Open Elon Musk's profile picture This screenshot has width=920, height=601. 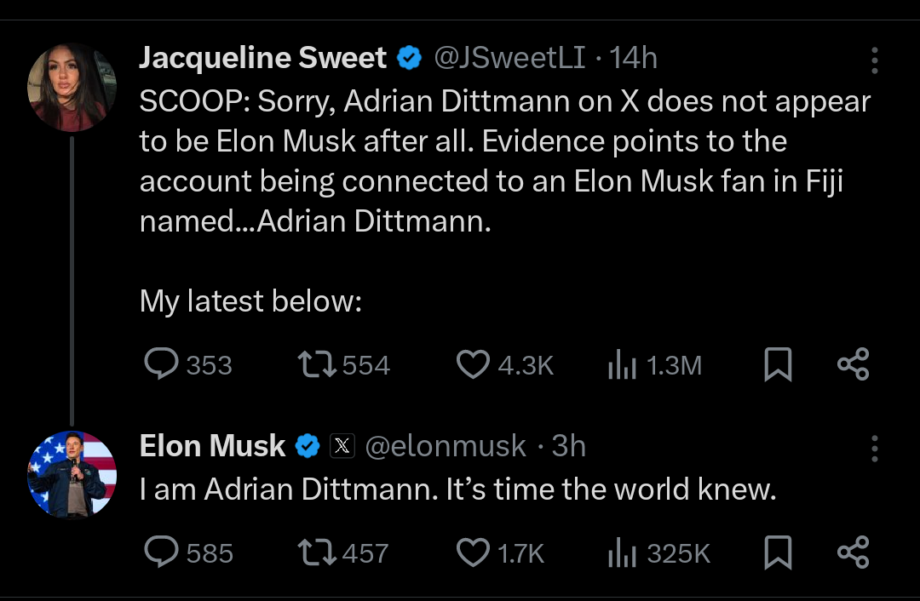point(72,474)
